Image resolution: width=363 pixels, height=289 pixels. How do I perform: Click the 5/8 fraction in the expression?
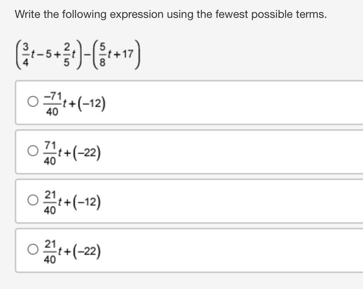pyautogui.click(x=102, y=54)
